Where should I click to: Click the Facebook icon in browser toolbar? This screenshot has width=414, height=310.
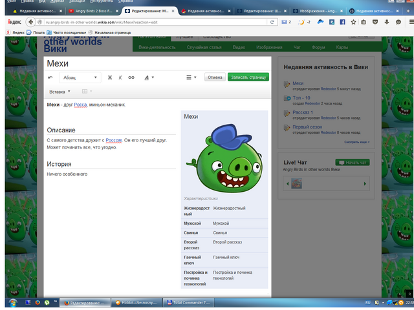point(342,22)
